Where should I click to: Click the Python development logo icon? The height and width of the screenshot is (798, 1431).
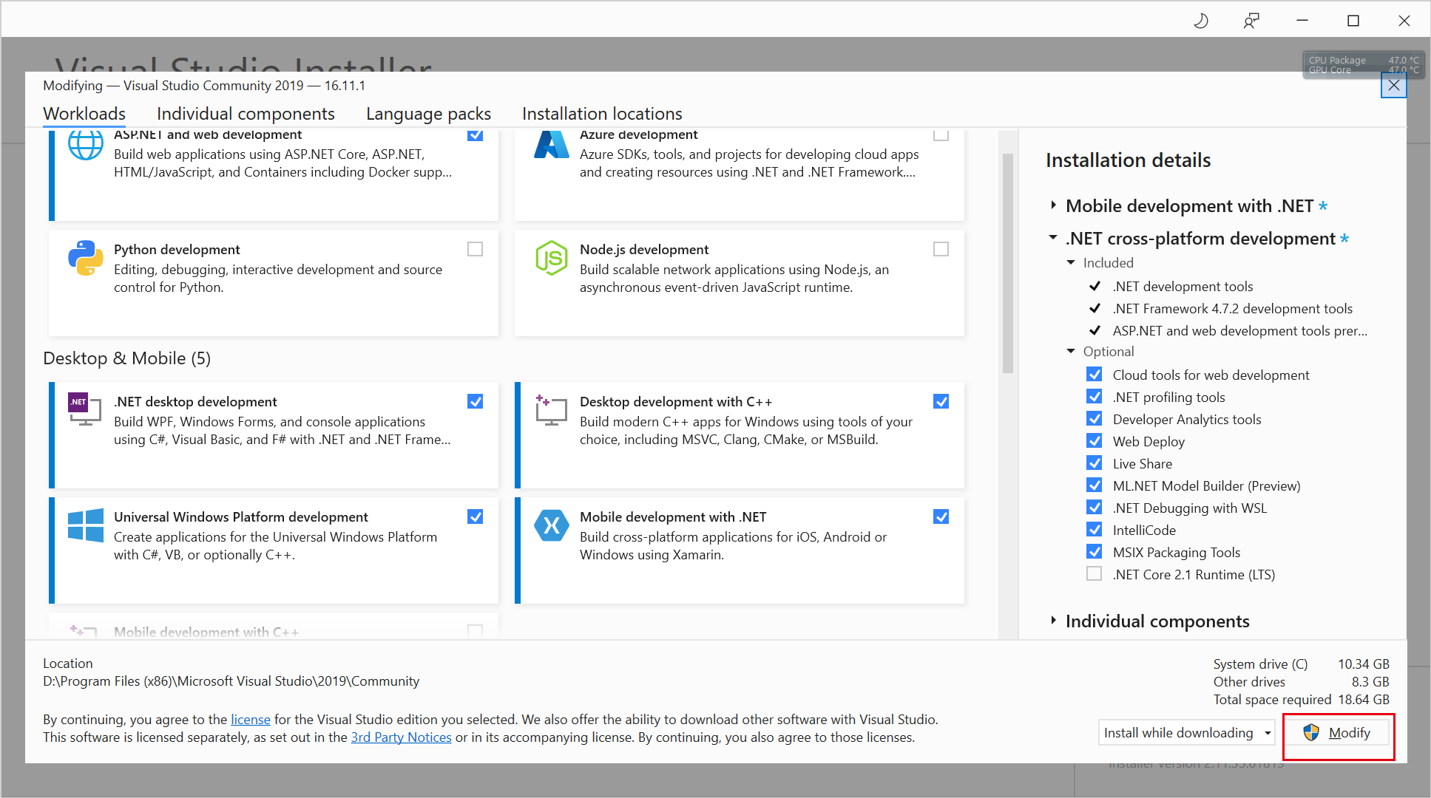point(86,258)
